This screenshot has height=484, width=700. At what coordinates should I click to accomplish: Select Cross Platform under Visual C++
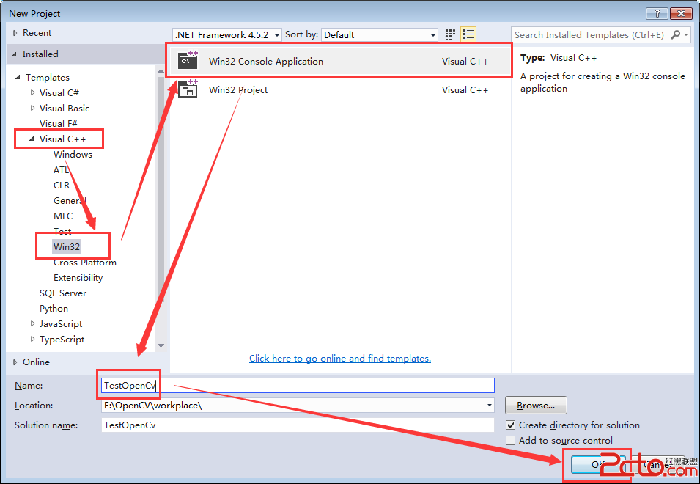tap(85, 263)
